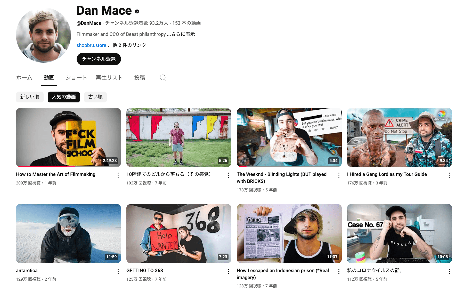
Task: Open three-dot menu for Blinding Lights video
Action: (339, 175)
